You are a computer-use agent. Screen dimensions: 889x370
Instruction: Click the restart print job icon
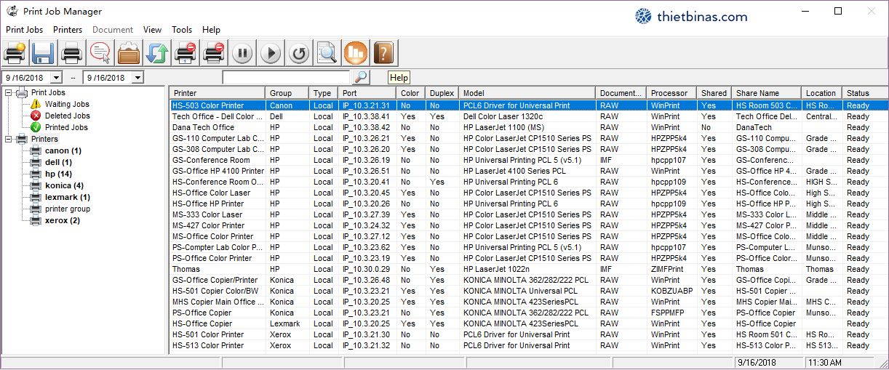(299, 53)
